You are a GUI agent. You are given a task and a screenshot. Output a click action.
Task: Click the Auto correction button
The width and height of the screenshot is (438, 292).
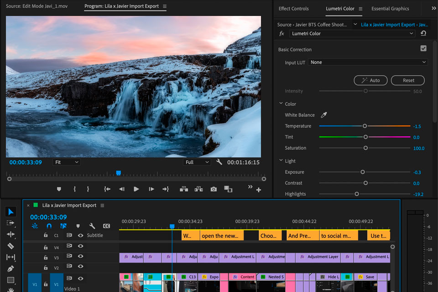tap(370, 80)
